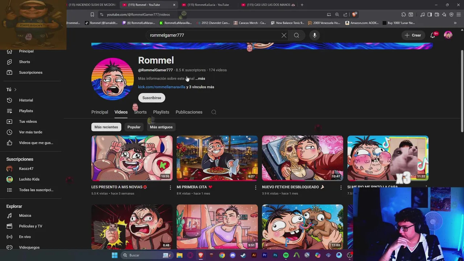
Task: Open the account avatar menu
Action: 448,35
